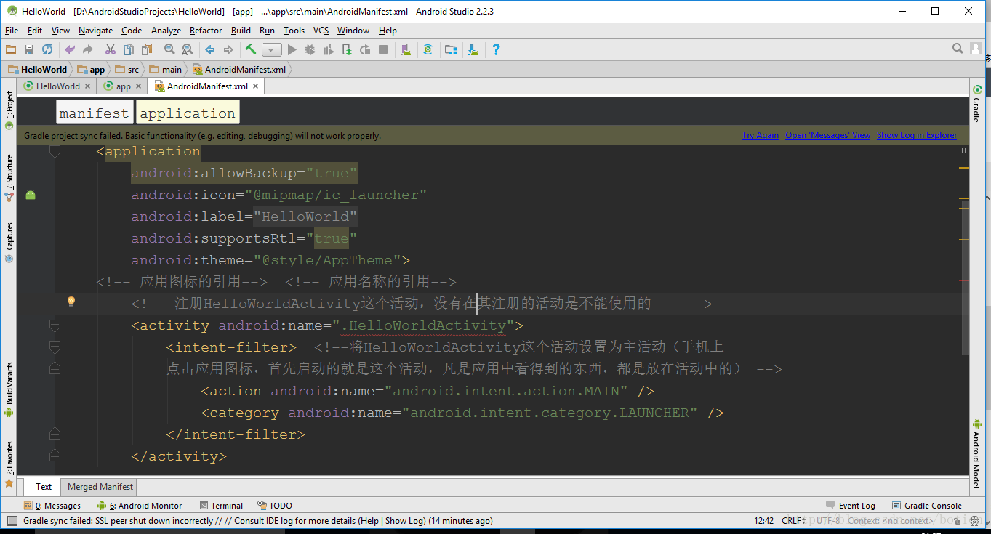Click src folder in navigation bar

click(128, 70)
